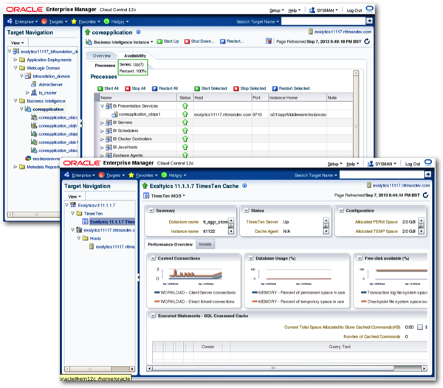The width and height of the screenshot is (443, 388).
Task: Select WebLogic Domain in back navigation tree
Action: [x=44, y=68]
